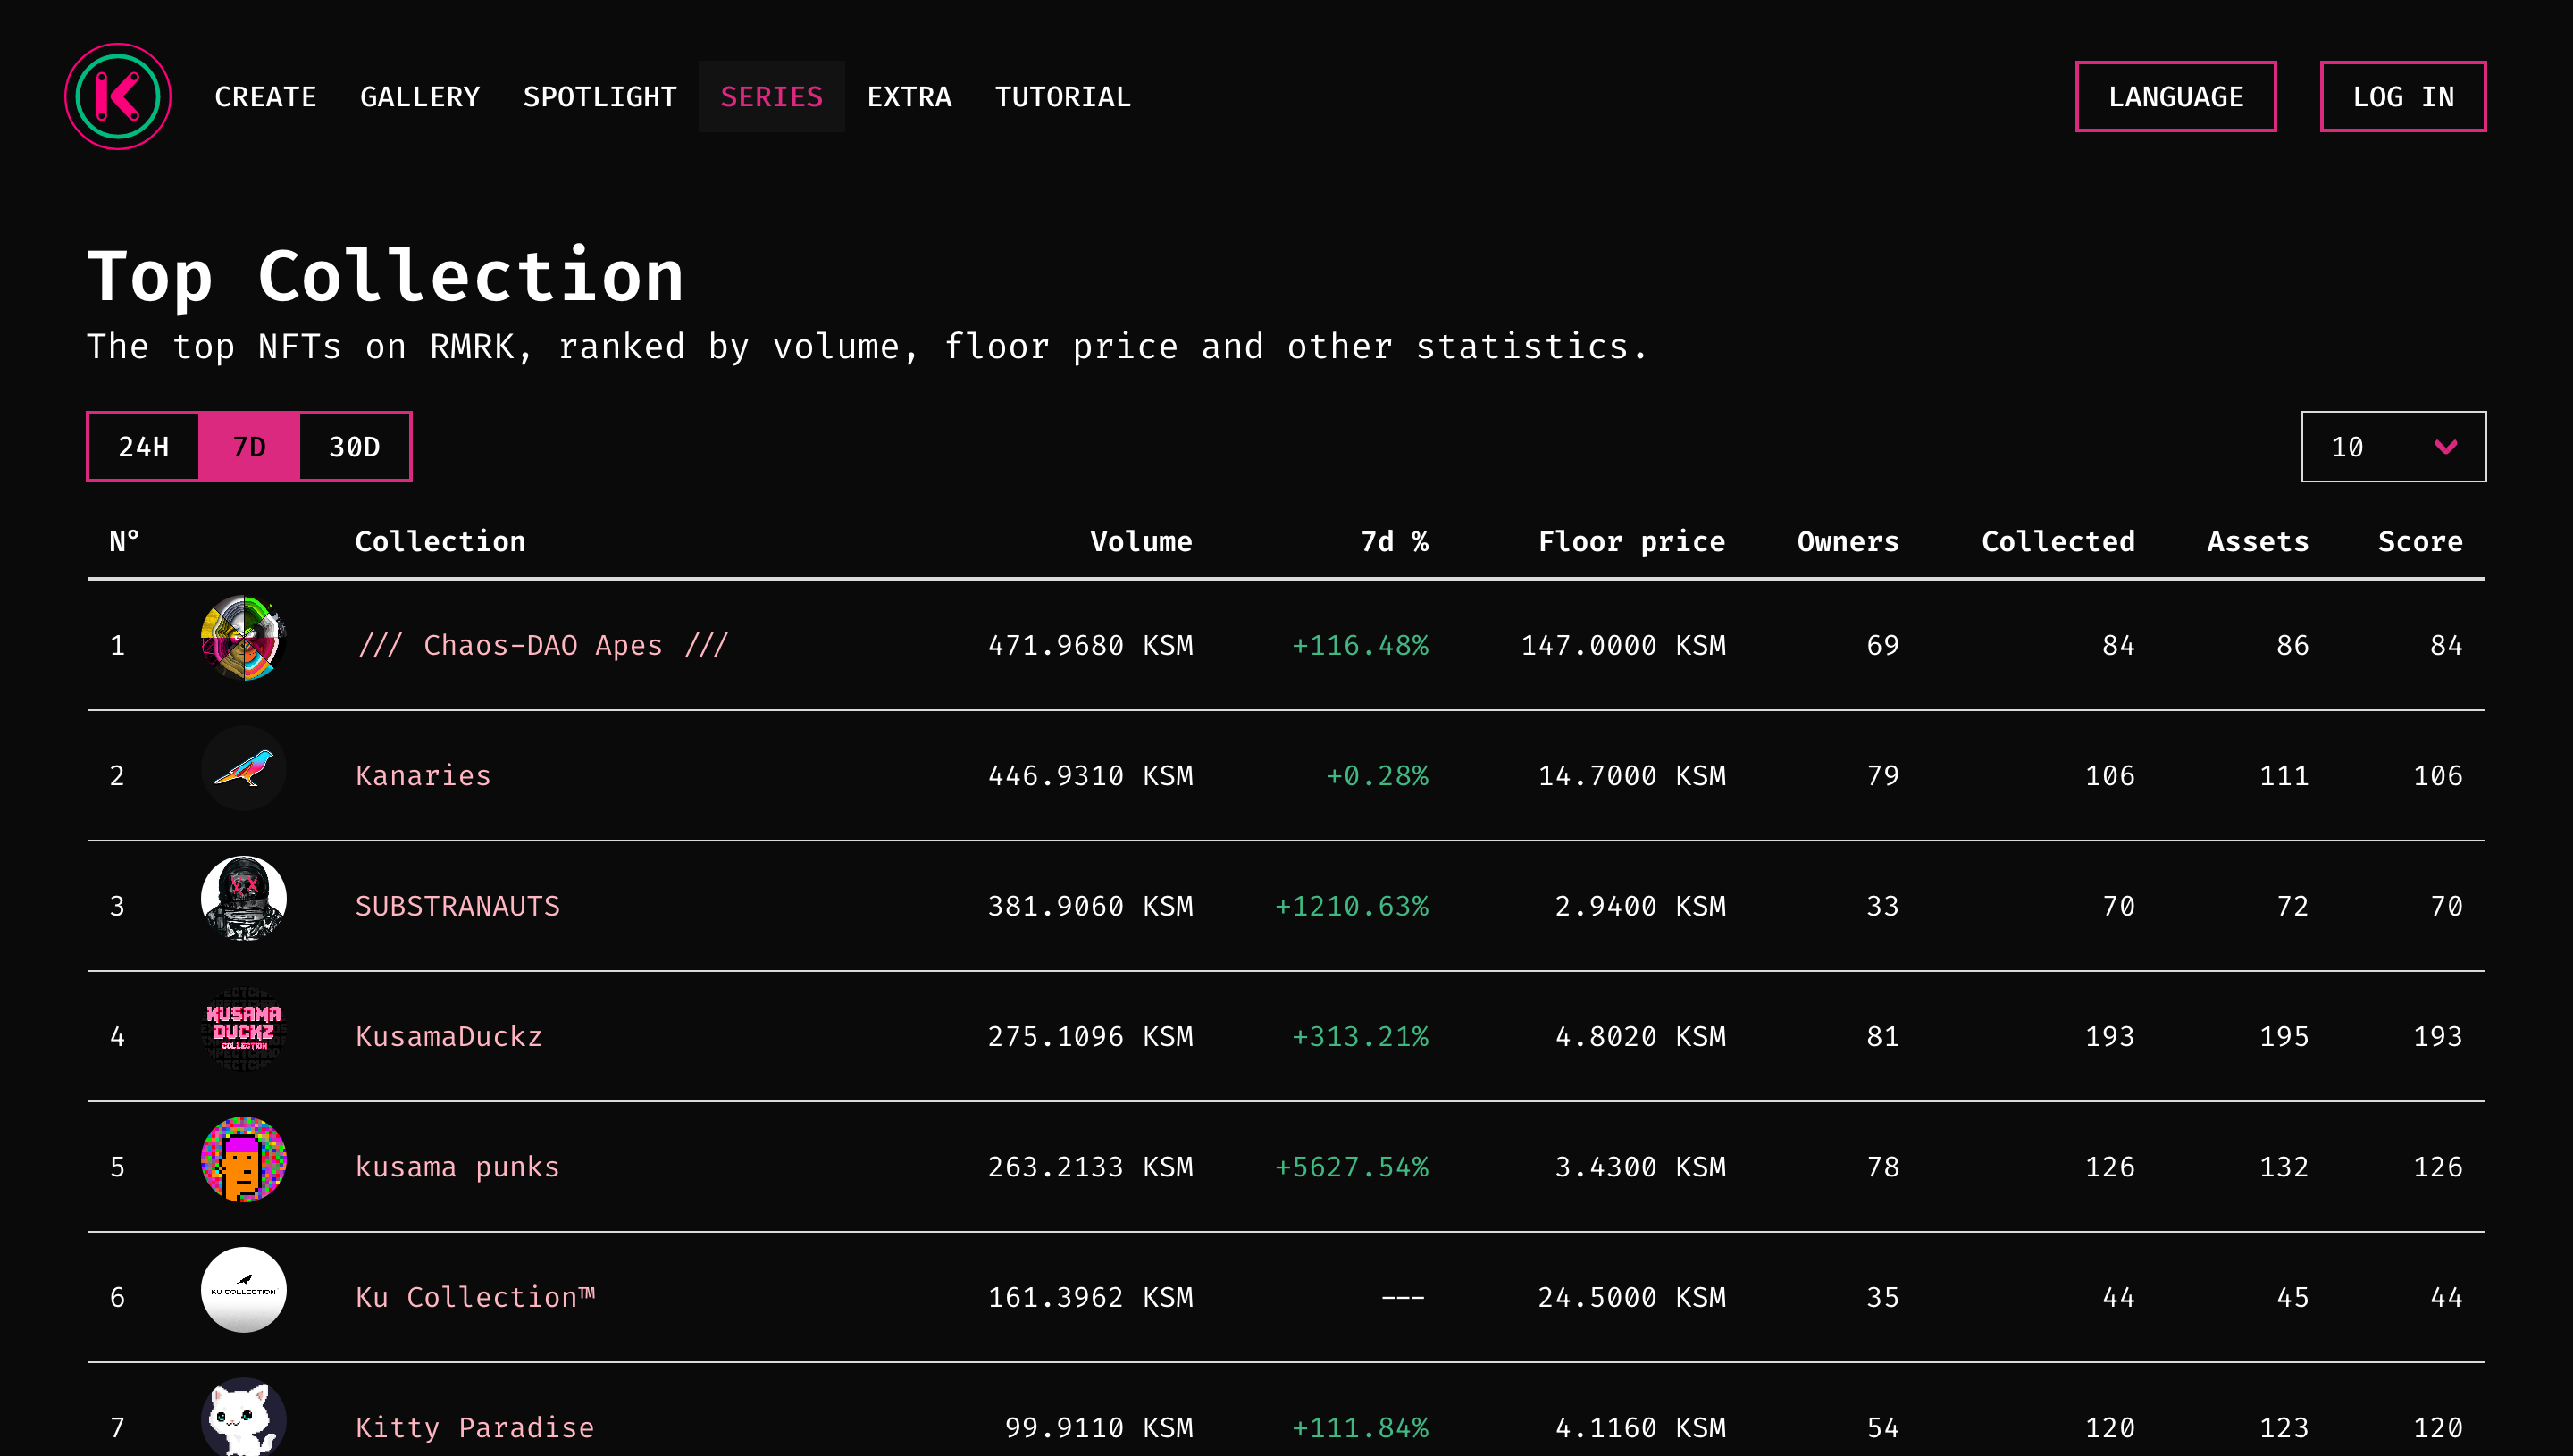Screen dimensions: 2573x1456
Task: Open the TUTORIAL navigation item
Action: pyautogui.click(x=1062, y=97)
